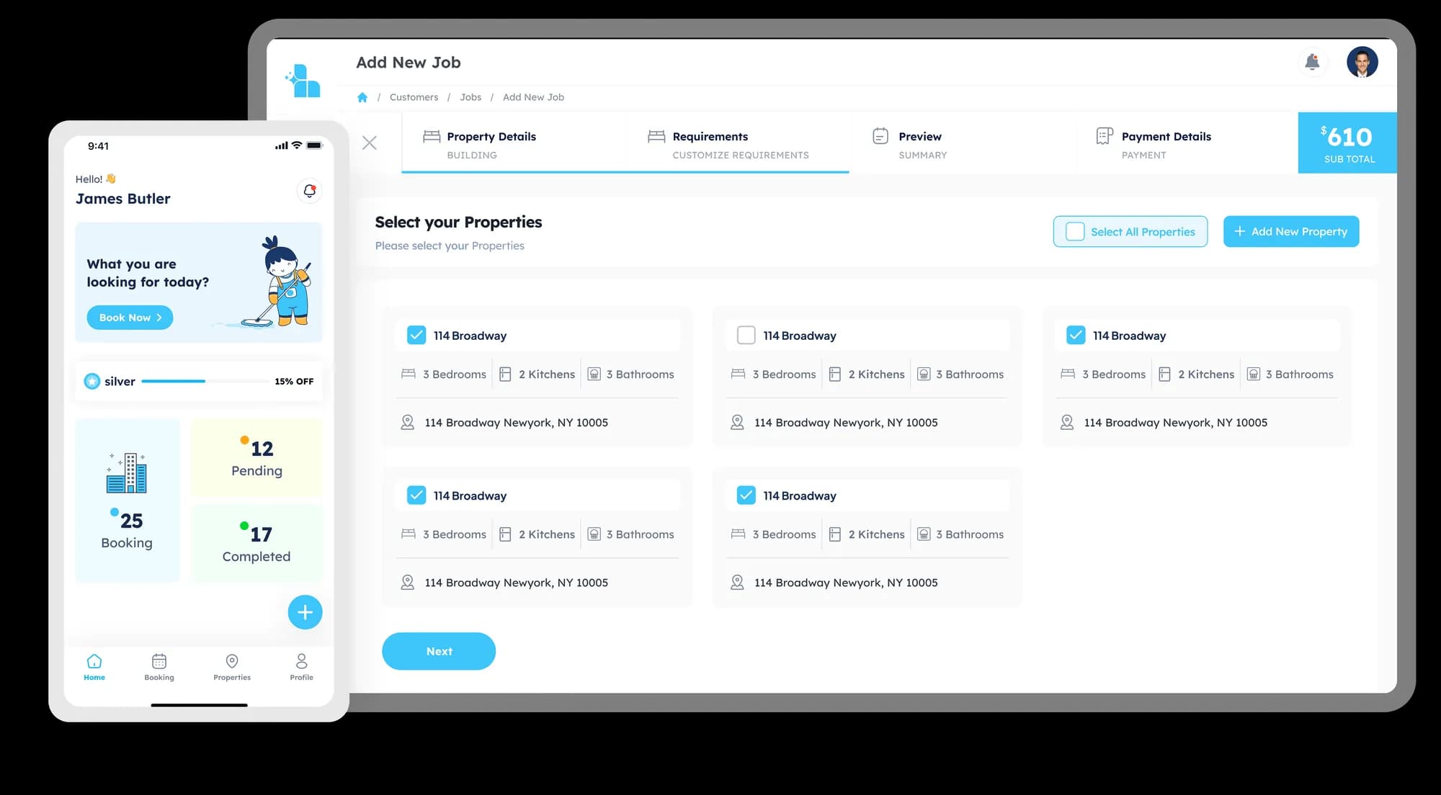Viewport: 1441px width, 795px height.
Task: Click the Customers breadcrumb link
Action: (x=414, y=96)
